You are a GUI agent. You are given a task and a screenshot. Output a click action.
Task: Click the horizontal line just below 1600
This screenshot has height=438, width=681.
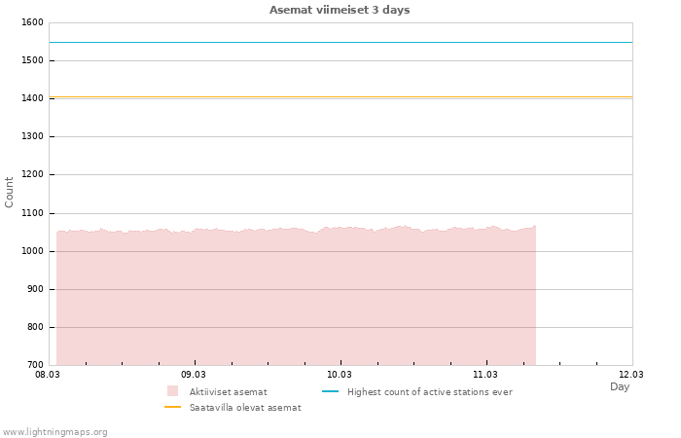click(x=340, y=42)
